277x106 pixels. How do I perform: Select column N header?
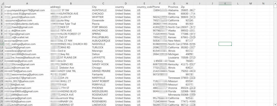click(263, 3)
